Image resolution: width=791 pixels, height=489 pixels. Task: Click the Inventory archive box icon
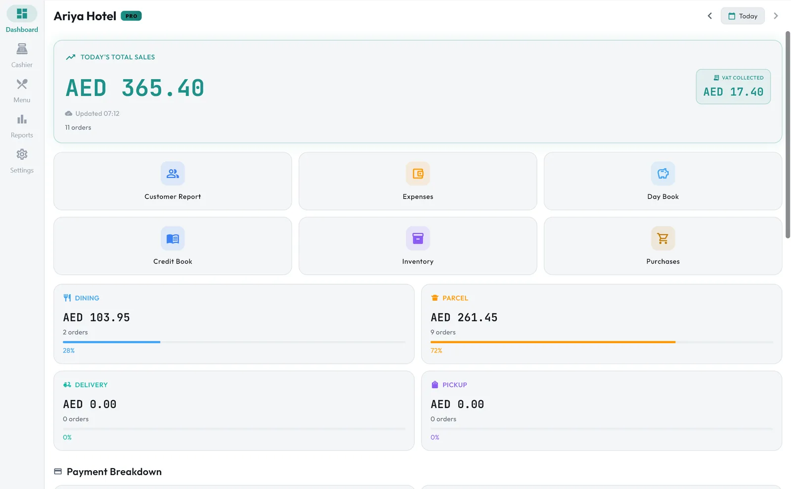pos(418,239)
